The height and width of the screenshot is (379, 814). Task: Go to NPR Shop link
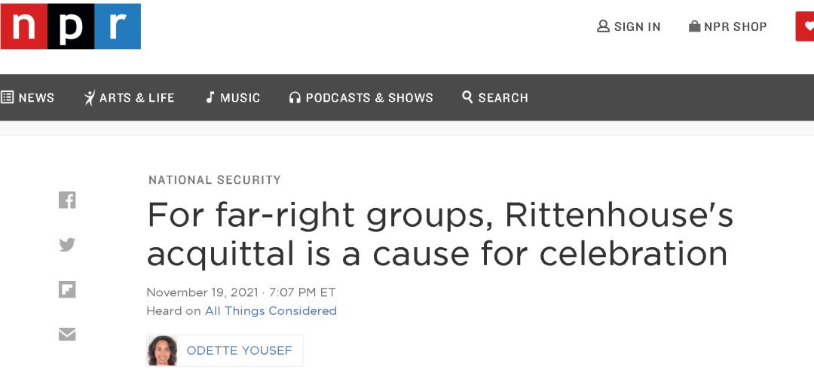[735, 26]
